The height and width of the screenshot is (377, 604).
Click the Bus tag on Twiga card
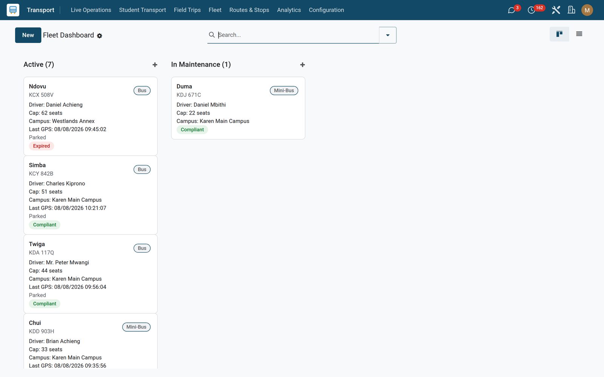(142, 248)
